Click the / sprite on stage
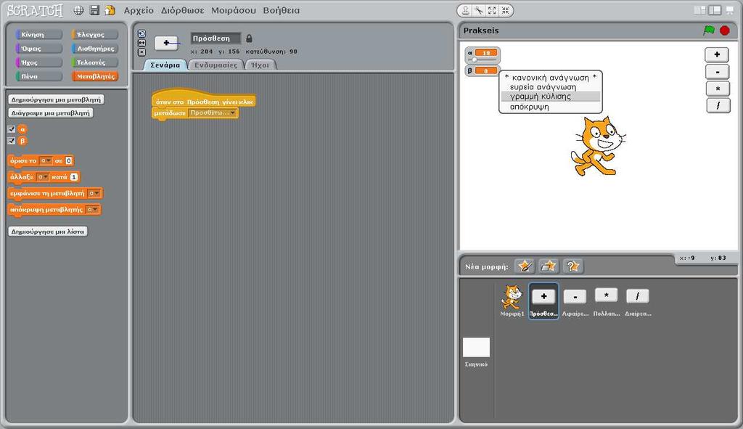The image size is (743, 429). point(718,106)
